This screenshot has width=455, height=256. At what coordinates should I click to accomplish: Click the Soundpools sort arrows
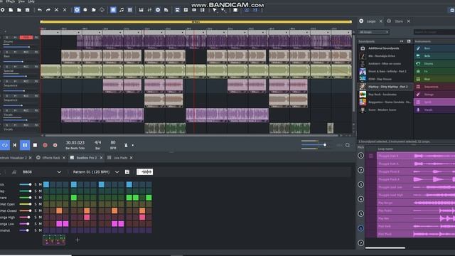(401, 41)
